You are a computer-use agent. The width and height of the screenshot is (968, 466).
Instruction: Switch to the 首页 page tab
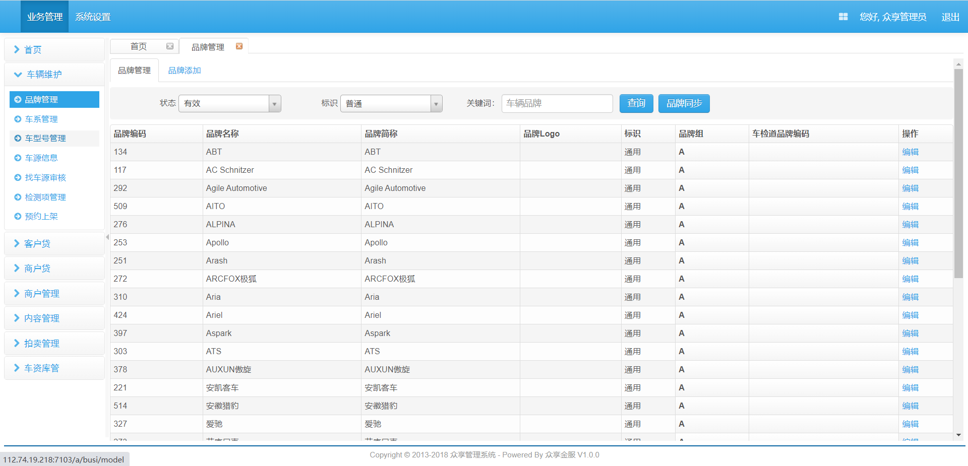coord(139,46)
